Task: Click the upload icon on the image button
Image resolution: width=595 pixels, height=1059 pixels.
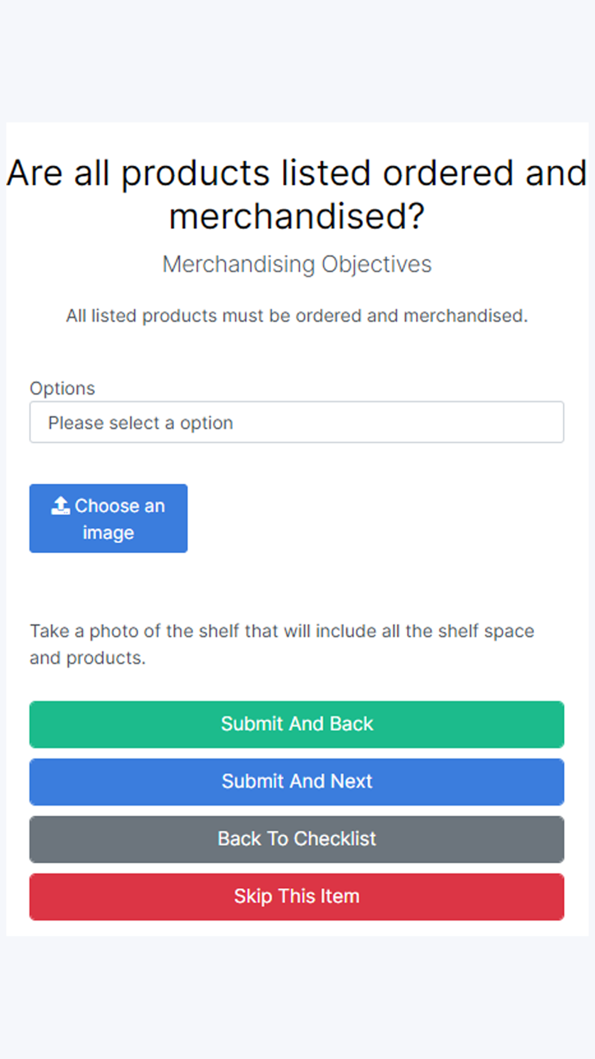Action: [60, 506]
